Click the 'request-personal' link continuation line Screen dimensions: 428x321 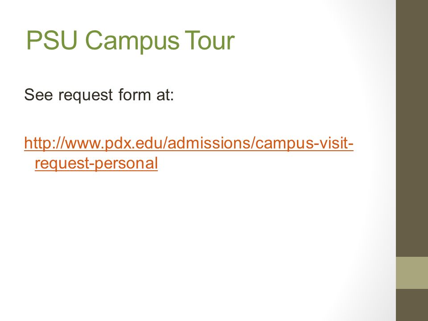pyautogui.click(x=96, y=163)
